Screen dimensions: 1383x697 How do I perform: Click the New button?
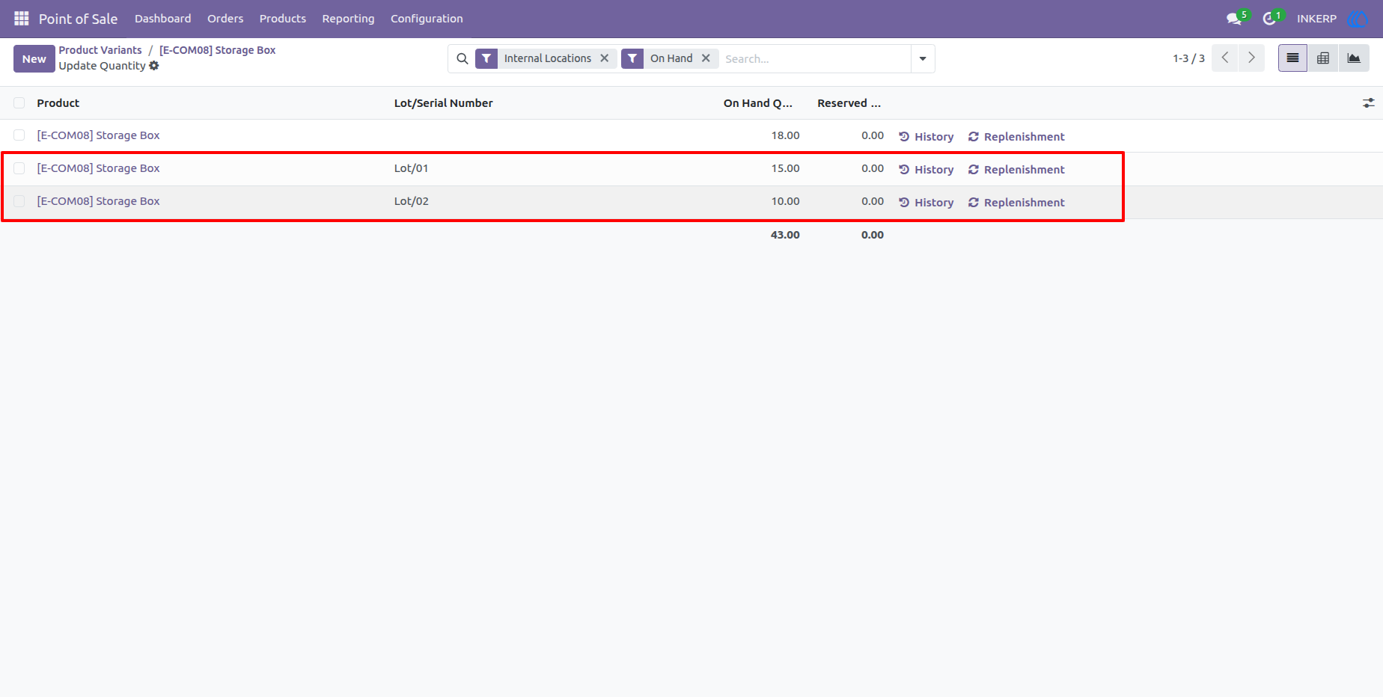pos(34,59)
